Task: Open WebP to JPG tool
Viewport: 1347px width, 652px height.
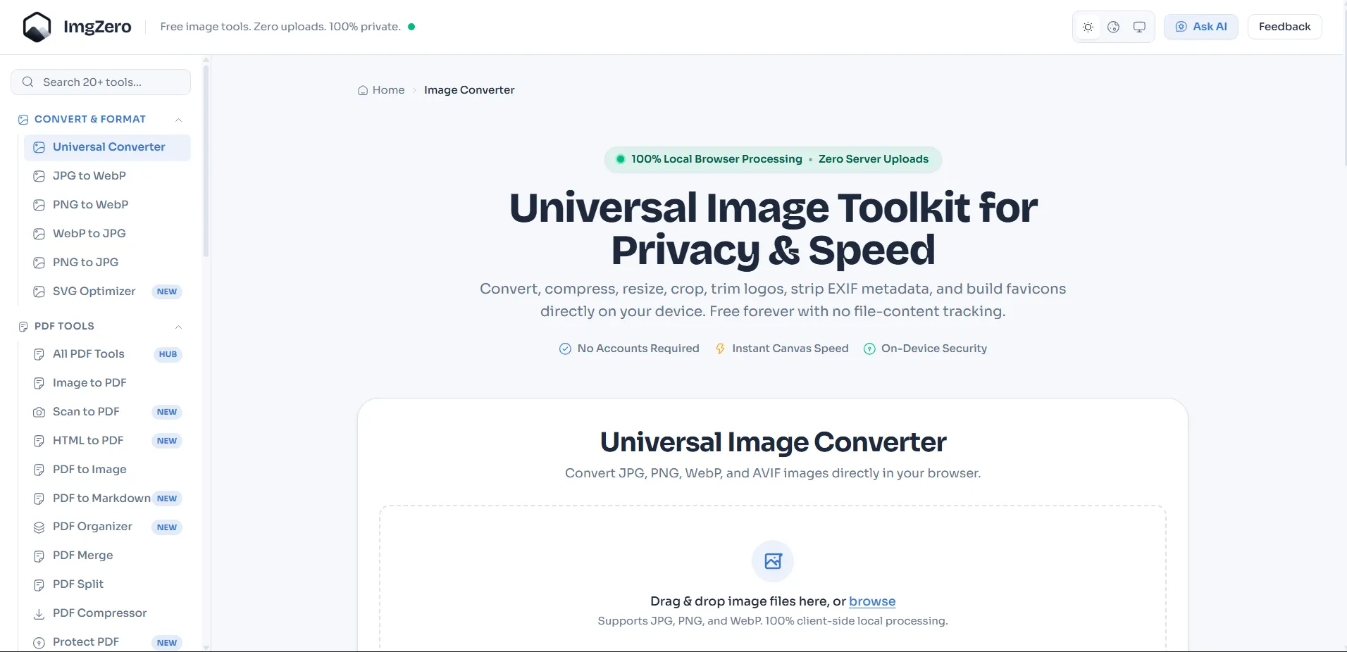Action: tap(107, 234)
